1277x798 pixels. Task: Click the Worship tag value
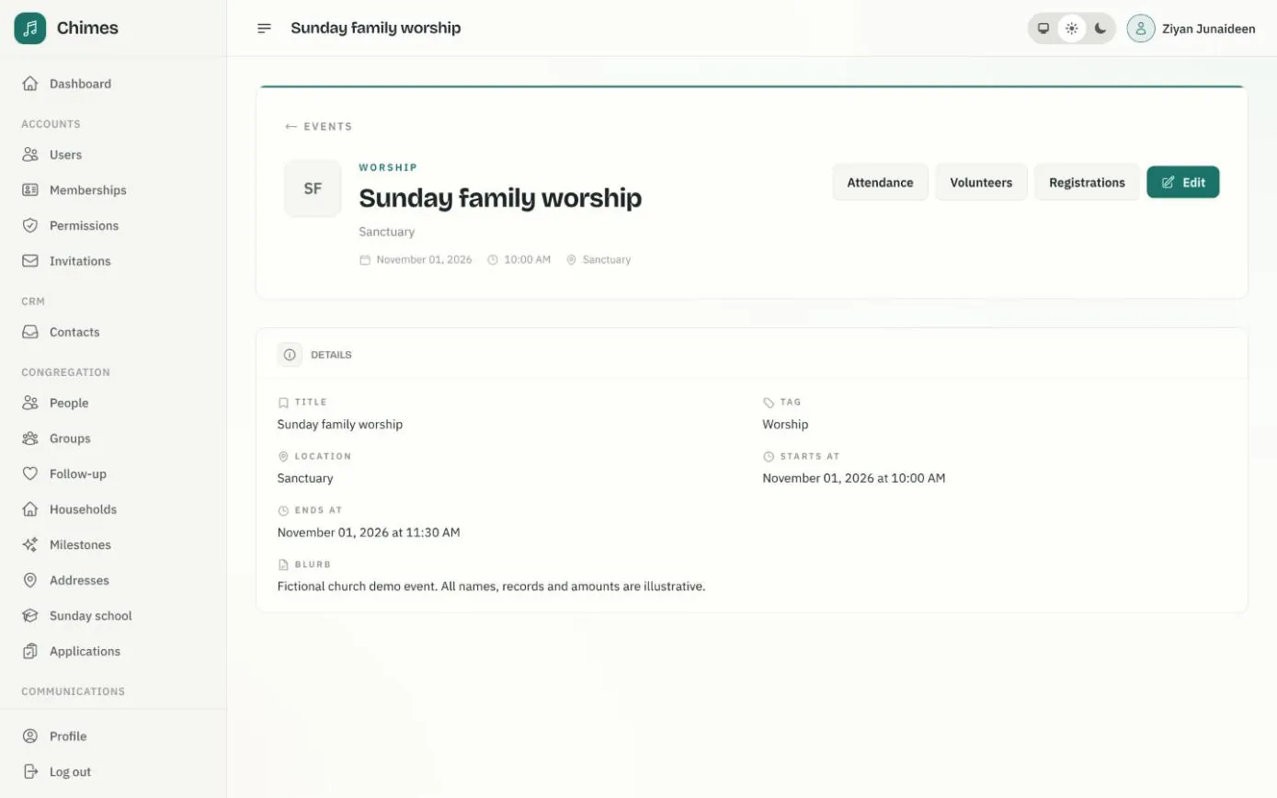pyautogui.click(x=785, y=425)
